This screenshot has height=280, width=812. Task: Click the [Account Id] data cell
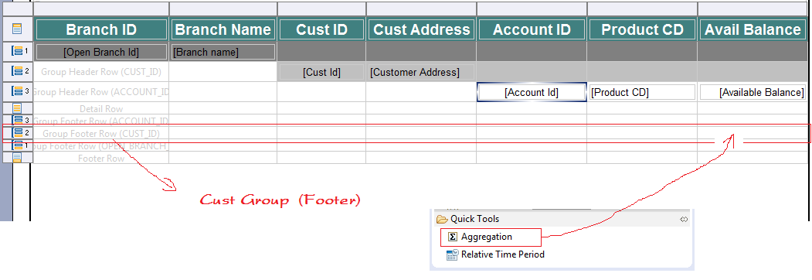coord(532,92)
